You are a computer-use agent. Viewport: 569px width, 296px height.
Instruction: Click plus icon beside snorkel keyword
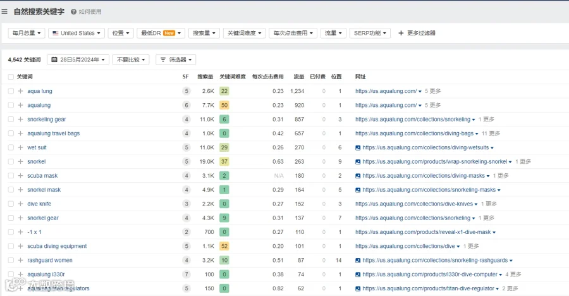pyautogui.click(x=21, y=162)
